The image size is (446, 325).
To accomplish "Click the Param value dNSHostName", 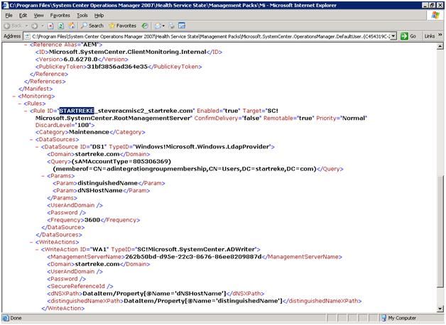I will click(100, 191).
